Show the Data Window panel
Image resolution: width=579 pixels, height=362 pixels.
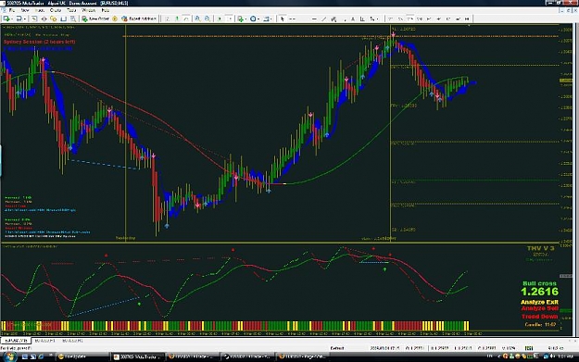tap(44, 19)
